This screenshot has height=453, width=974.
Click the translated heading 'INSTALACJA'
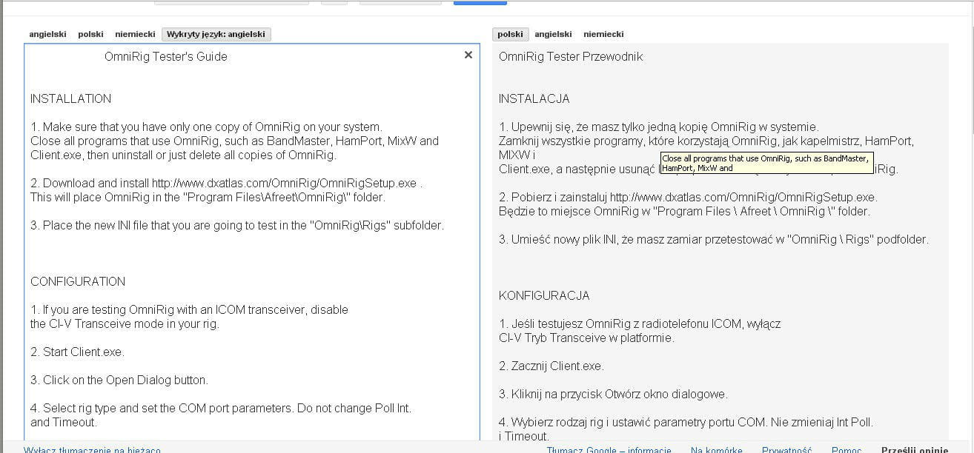534,99
